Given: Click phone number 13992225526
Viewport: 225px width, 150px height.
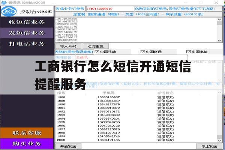Looking at the screenshot, I should point(109,129).
